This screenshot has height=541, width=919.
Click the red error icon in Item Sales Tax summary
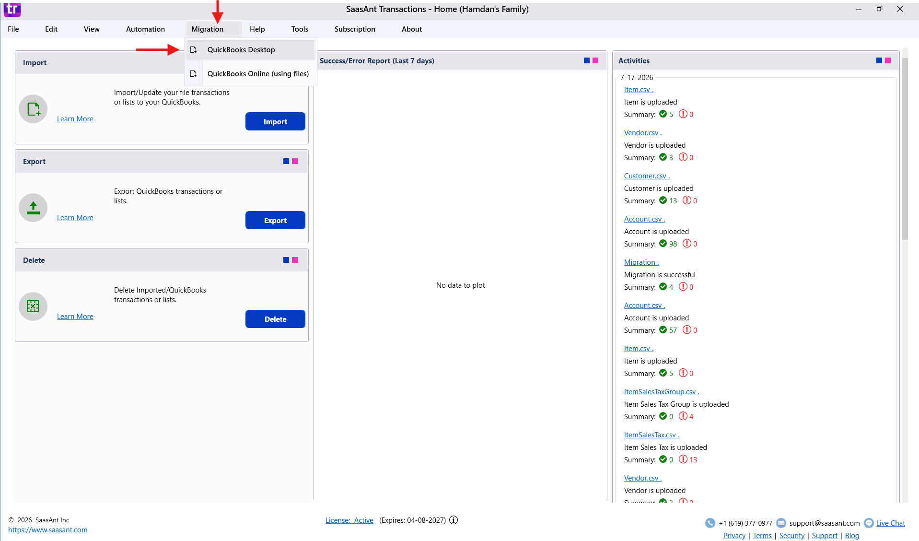tap(683, 459)
